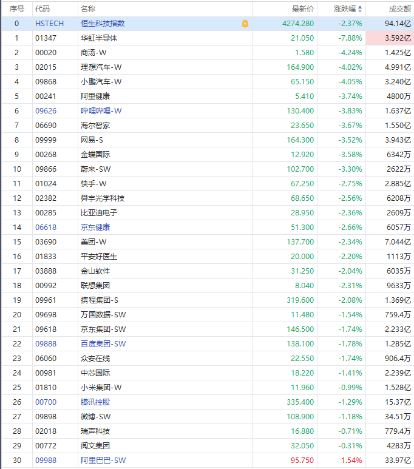This screenshot has width=414, height=469.
Task: Select 舜宇光学科技 row name
Action: point(103,198)
